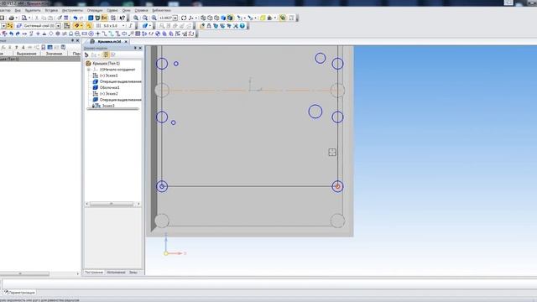The width and height of the screenshot is (537, 302).
Task: Select Крышка (Тел-1) root tree node
Action: (x=107, y=64)
